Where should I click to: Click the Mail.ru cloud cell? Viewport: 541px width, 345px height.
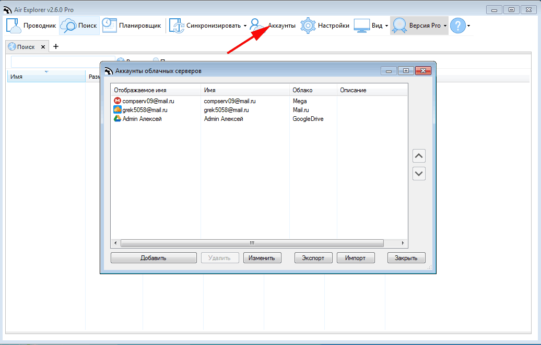(x=301, y=110)
